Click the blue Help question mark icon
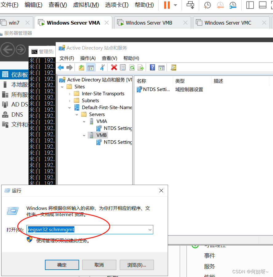The height and width of the screenshot is (277, 273). 152,67
